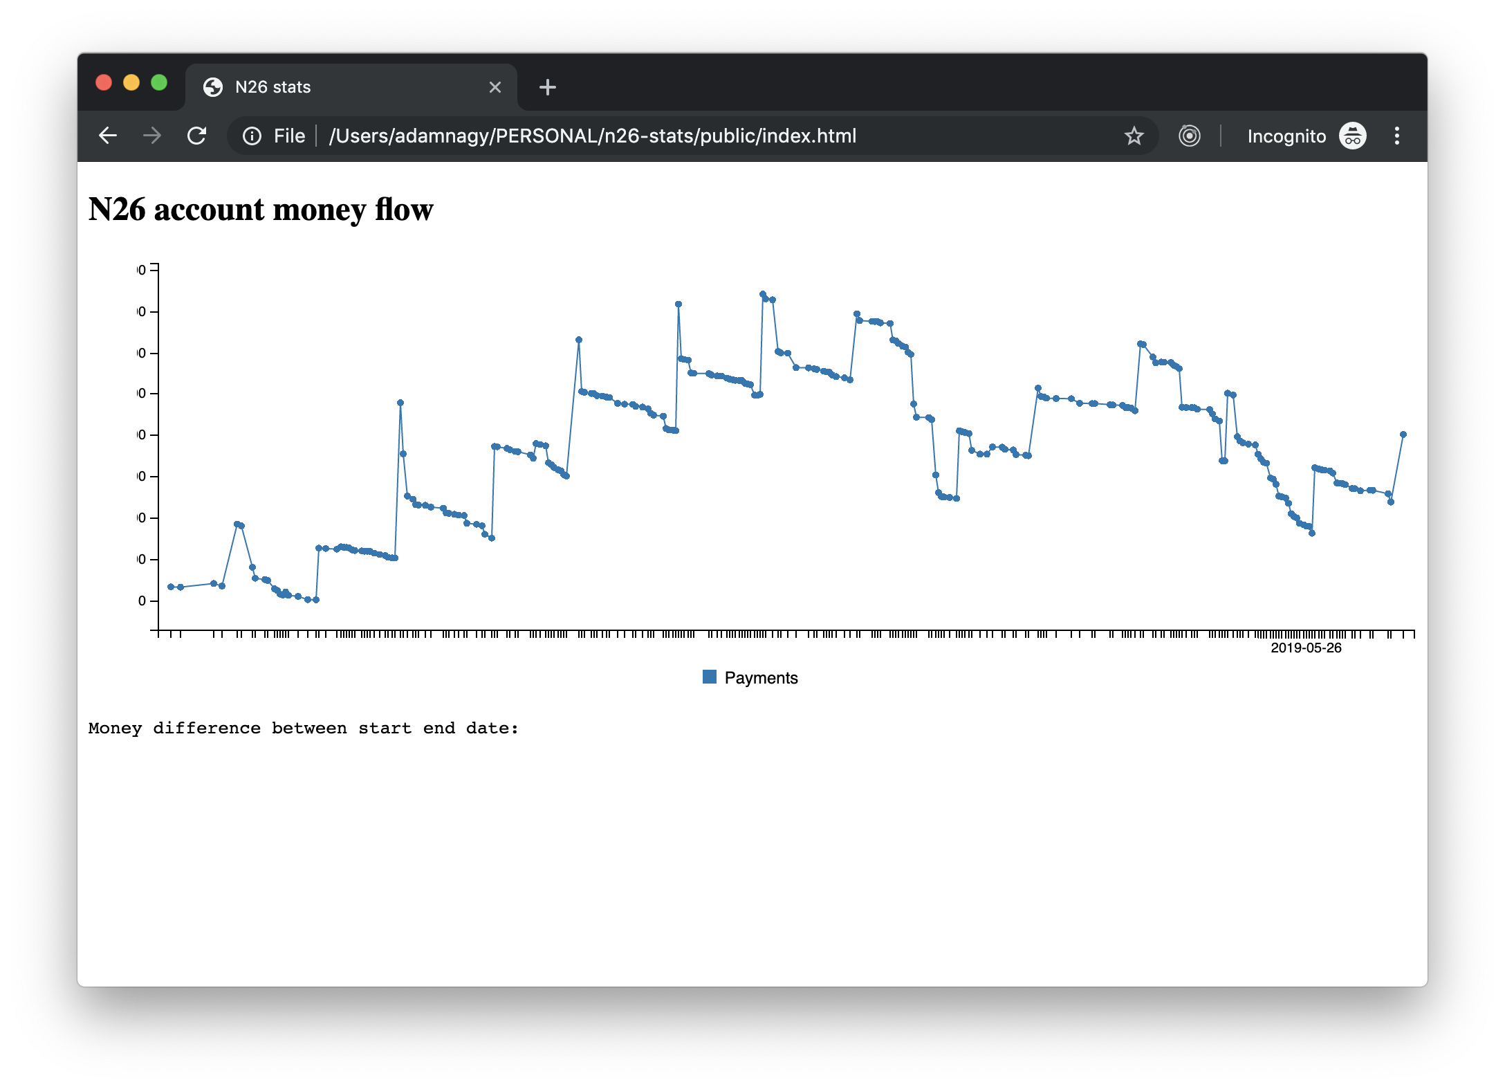
Task: Click the last data point on chart
Action: pos(1403,434)
